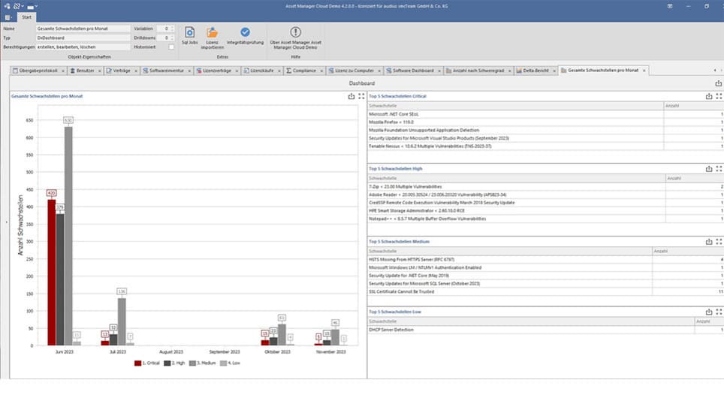Image resolution: width=724 pixels, height=407 pixels.
Task: Toggle the 3. Medium legend swatch
Action: coord(192,363)
